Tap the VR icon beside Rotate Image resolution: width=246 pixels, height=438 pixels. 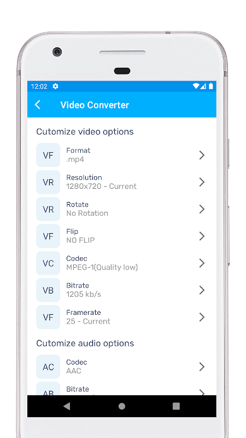point(48,209)
